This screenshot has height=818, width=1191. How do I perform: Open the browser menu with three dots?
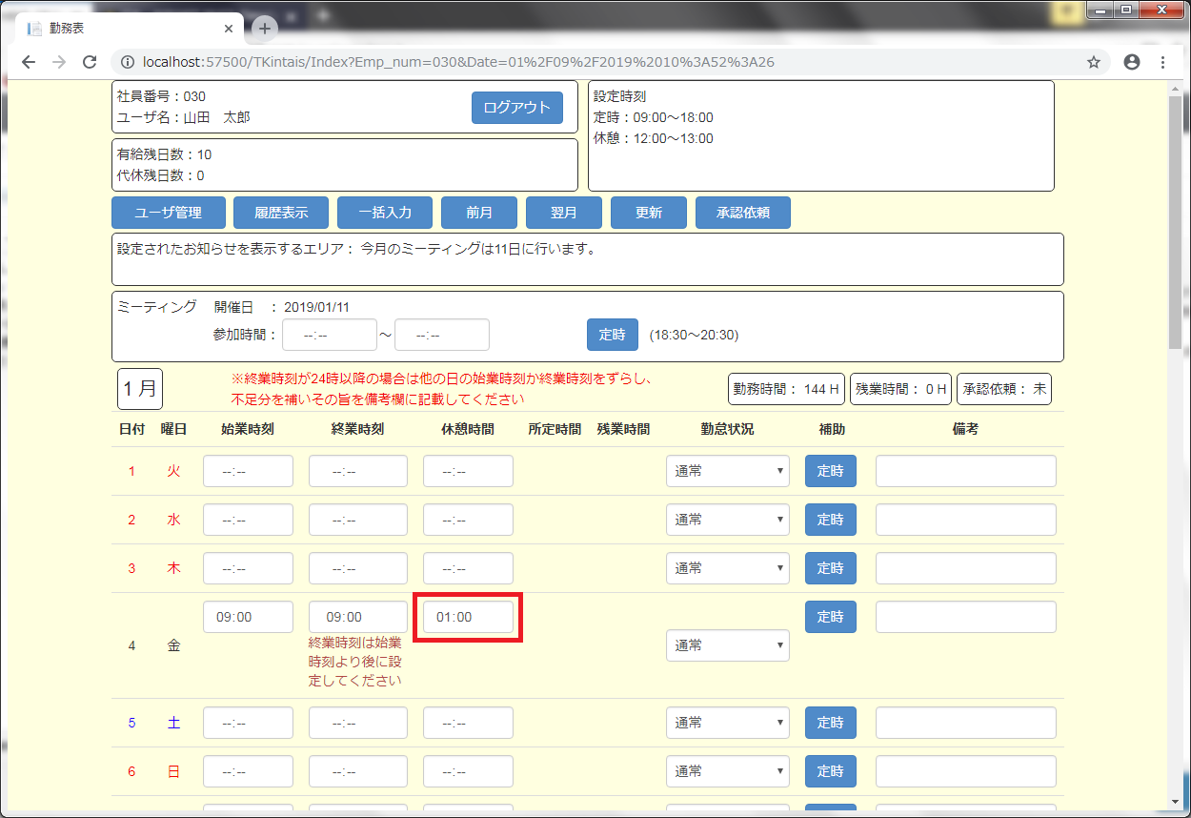click(1163, 61)
